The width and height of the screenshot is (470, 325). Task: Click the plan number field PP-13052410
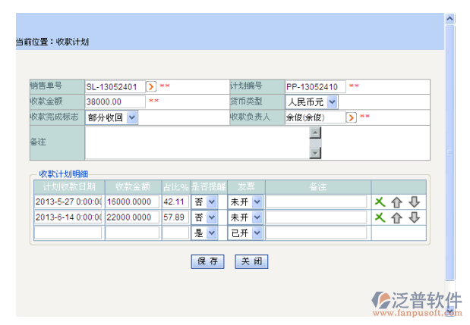coord(315,86)
